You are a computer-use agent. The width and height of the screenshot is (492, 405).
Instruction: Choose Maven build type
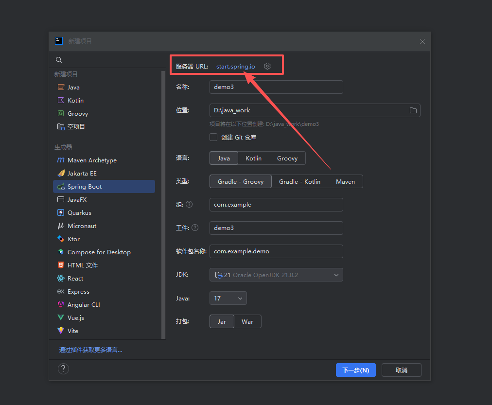coord(346,182)
